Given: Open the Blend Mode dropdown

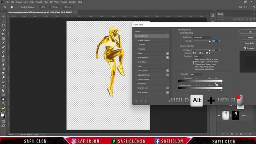Looking at the screenshot, I should 203,37.
